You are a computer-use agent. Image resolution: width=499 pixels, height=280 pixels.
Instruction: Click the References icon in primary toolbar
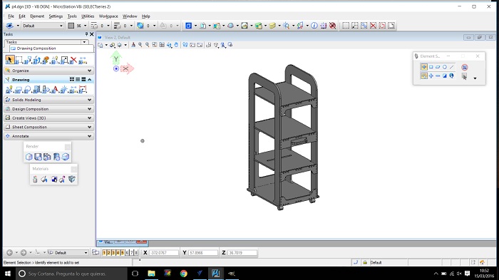pyautogui.click(x=202, y=26)
